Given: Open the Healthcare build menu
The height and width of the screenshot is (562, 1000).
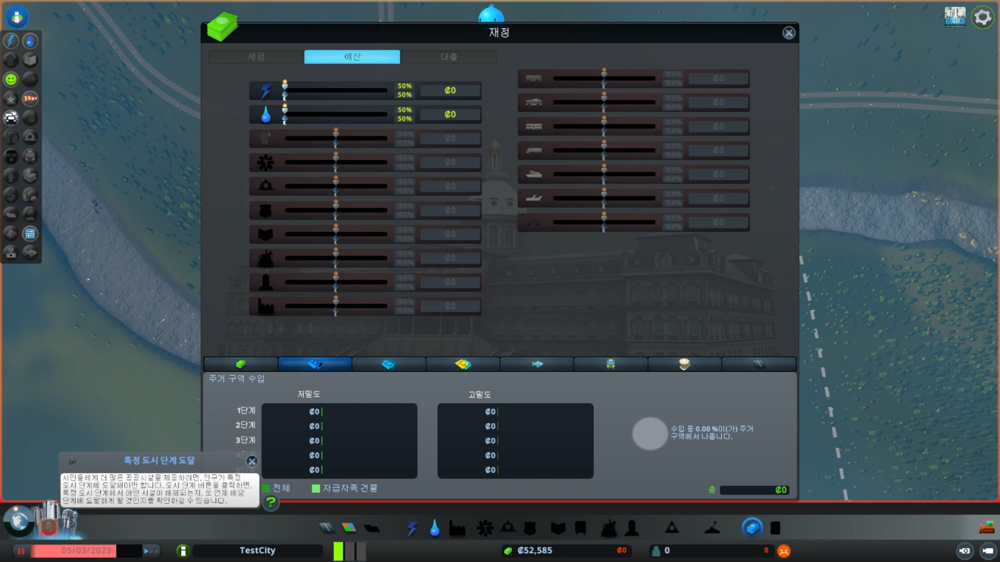Looking at the screenshot, I should click(484, 529).
